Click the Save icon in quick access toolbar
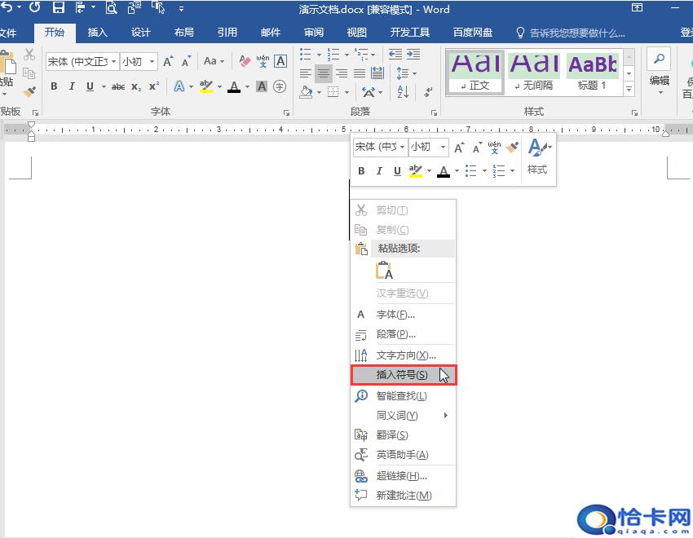This screenshot has width=693, height=538. 58,9
